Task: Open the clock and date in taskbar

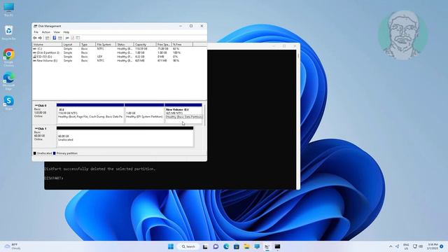Action: click(x=433, y=246)
